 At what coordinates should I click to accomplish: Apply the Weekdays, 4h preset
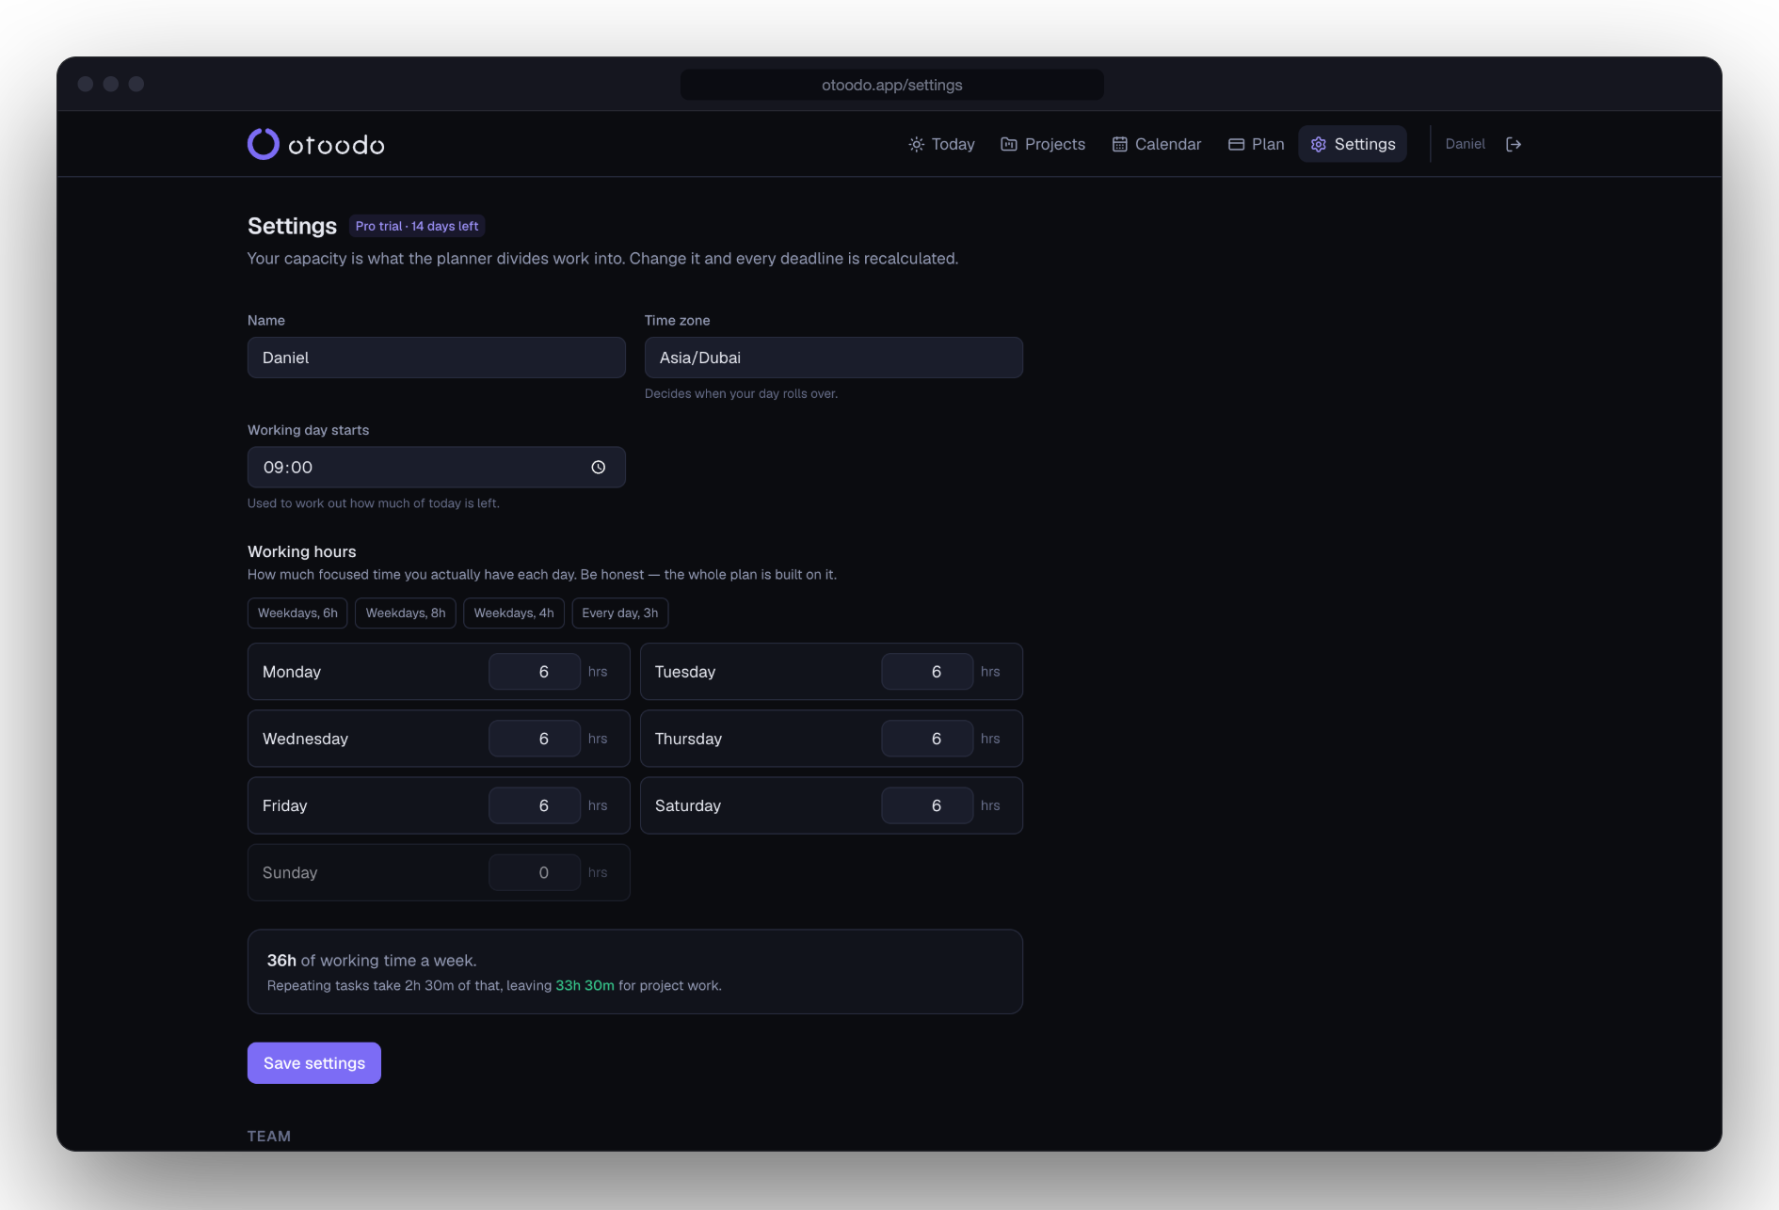click(x=514, y=613)
